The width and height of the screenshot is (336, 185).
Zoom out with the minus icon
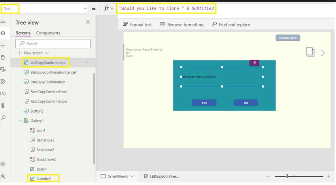(x=268, y=176)
